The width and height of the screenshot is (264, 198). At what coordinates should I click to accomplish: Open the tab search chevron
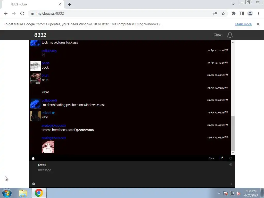point(233,4)
